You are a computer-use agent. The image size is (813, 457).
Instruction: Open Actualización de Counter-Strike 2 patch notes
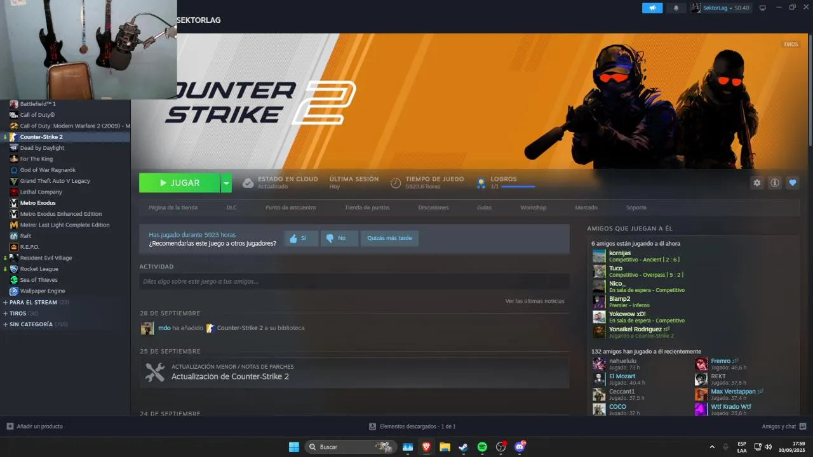(x=354, y=372)
